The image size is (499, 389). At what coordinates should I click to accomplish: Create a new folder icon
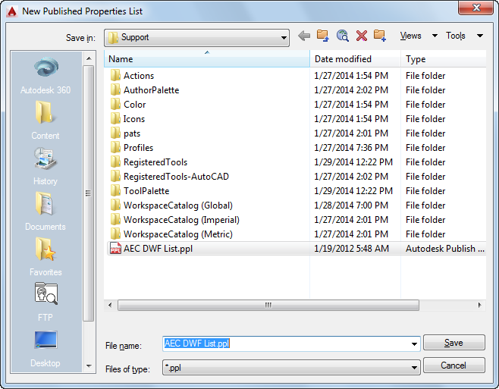click(380, 36)
